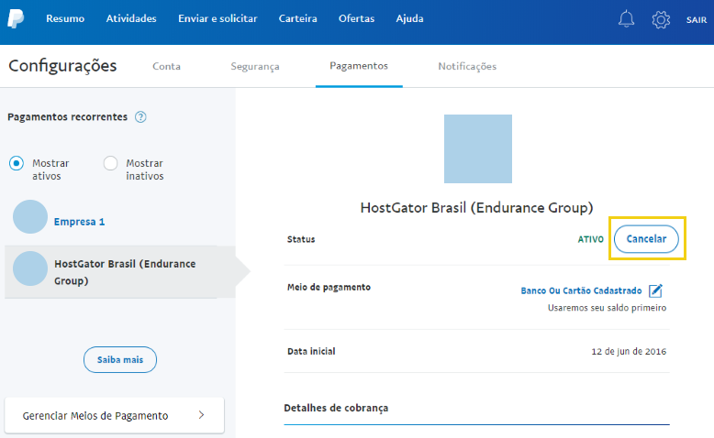This screenshot has width=714, height=438.
Task: Select the Mostrar ativos radio button
Action: (17, 163)
